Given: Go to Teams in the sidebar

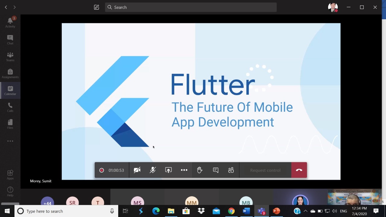Looking at the screenshot, I should click(10, 56).
